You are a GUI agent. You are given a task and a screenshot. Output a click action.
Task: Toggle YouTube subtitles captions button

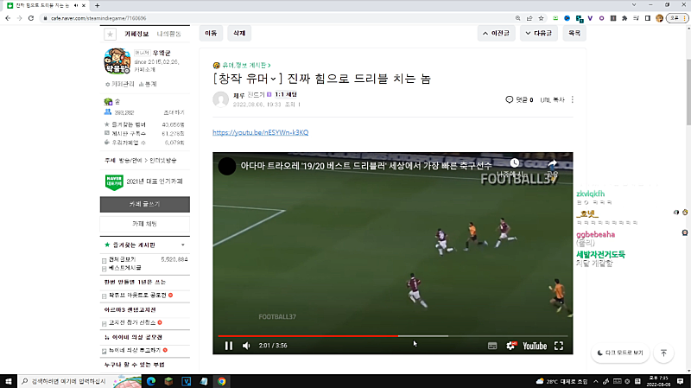[492, 347]
